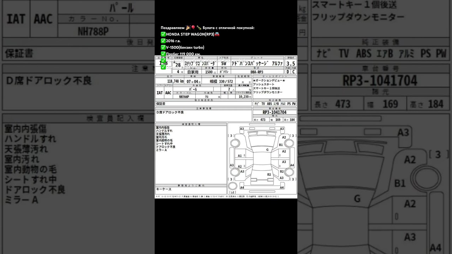Image resolution: width=452 pixels, height=254 pixels.
Task: Click the line 'HONDA STEP WAGON(RP3)'
Action: [x=190, y=34]
